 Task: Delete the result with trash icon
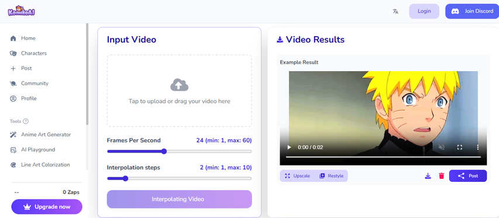(442, 176)
